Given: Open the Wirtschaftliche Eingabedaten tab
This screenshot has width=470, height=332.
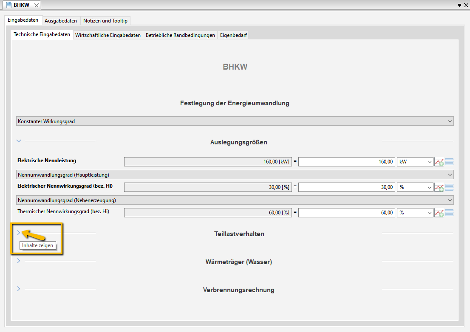Looking at the screenshot, I should click(108, 35).
